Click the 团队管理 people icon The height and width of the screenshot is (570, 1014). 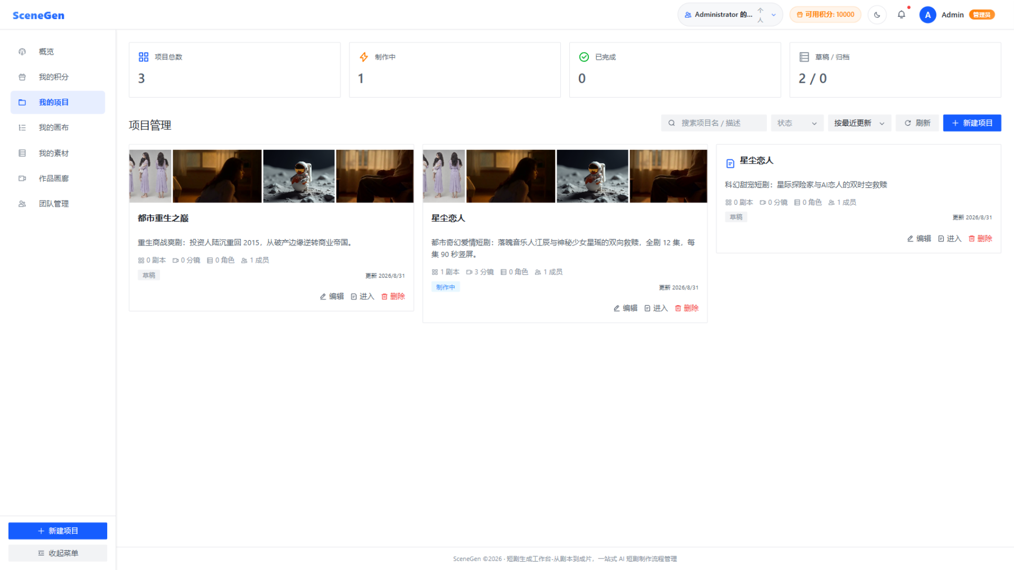(22, 204)
